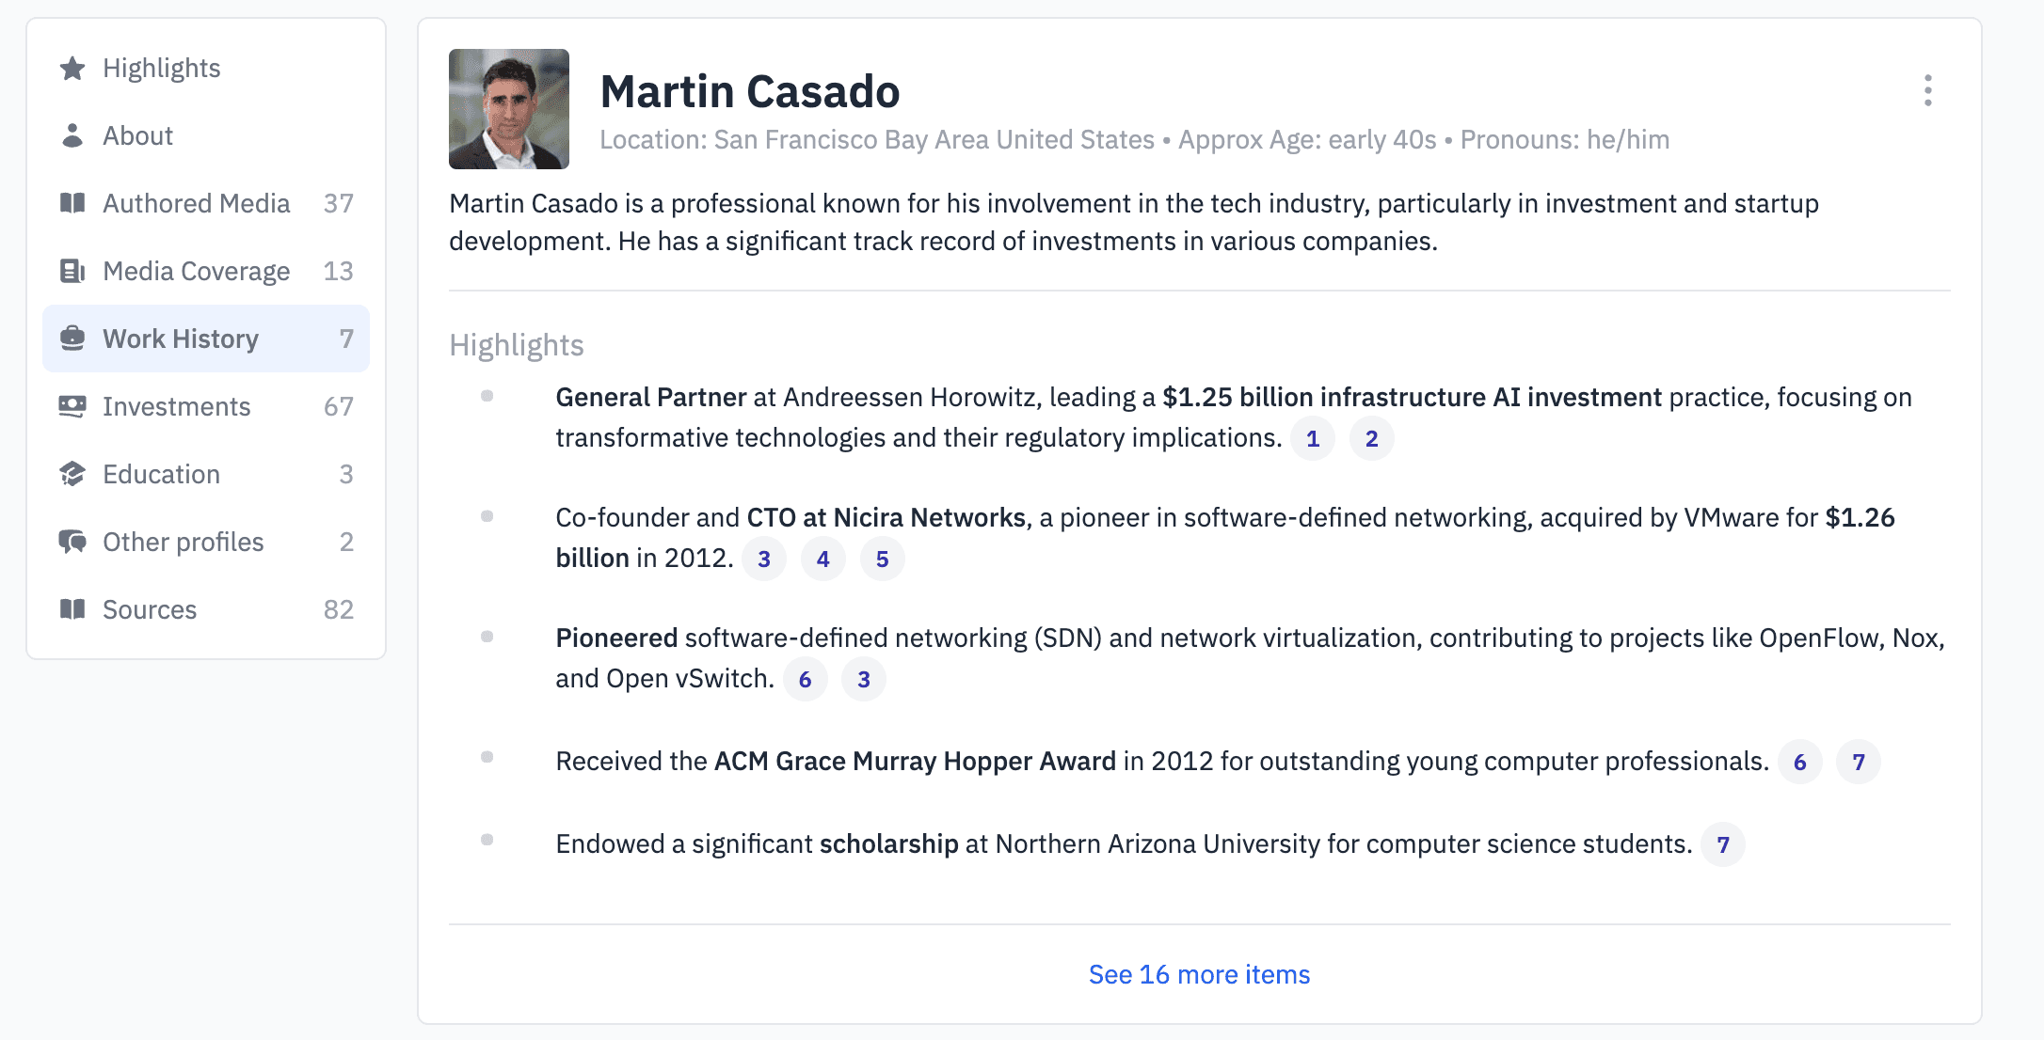This screenshot has height=1040, width=2044.
Task: Expand list via See 16 more items
Action: (1199, 974)
